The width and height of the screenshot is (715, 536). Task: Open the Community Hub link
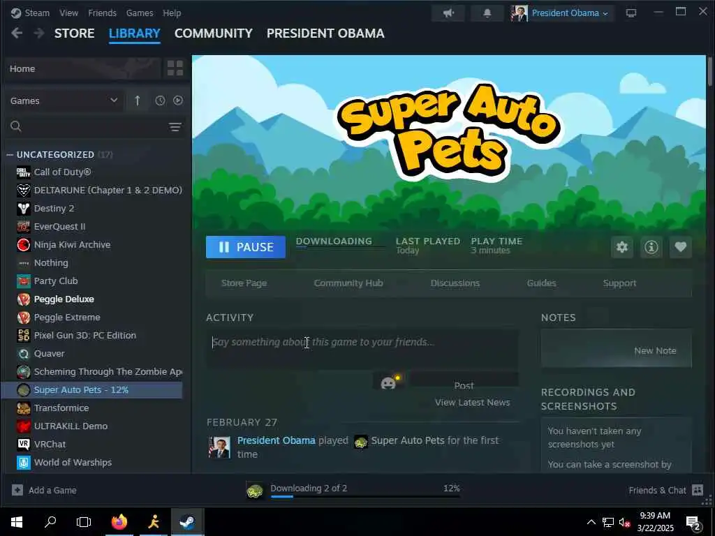click(348, 283)
